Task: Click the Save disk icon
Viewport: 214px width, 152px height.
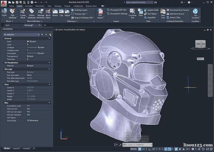Action: 17,2
